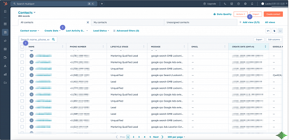This screenshot has width=289, height=140.
Task: Open the Last Activity Date filter dropdown
Action: pyautogui.click(x=77, y=31)
